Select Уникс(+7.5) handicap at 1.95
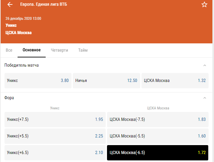Viewport: 214px width, 162px height. (55, 120)
